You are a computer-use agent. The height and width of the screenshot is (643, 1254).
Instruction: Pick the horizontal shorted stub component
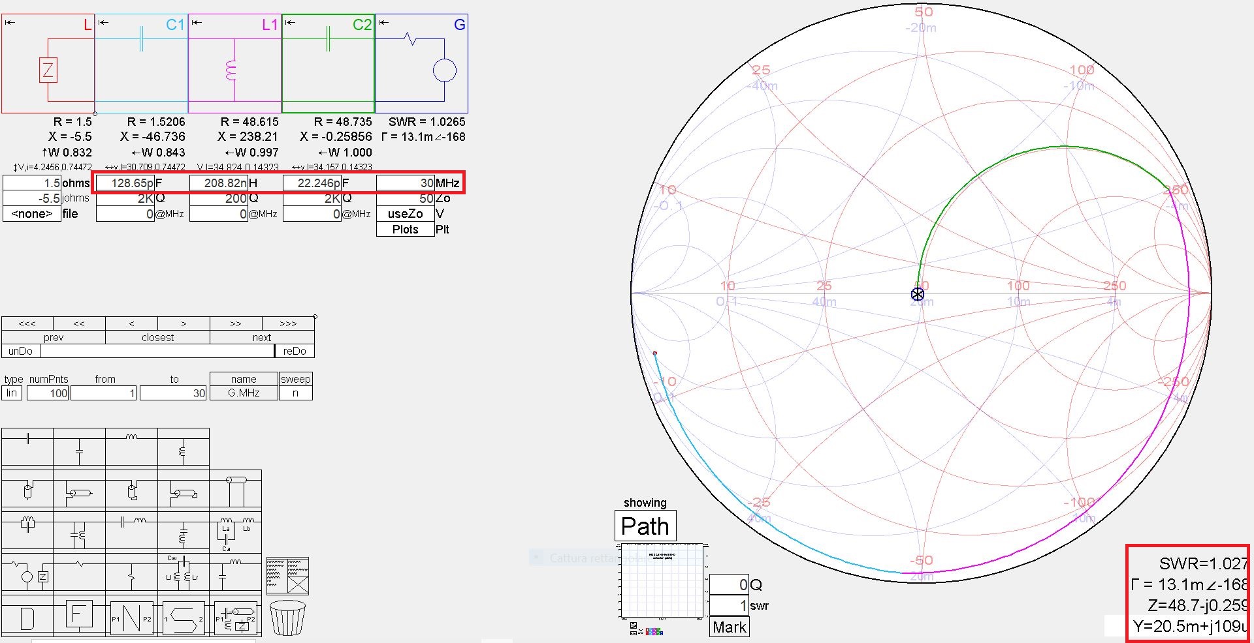pos(183,489)
